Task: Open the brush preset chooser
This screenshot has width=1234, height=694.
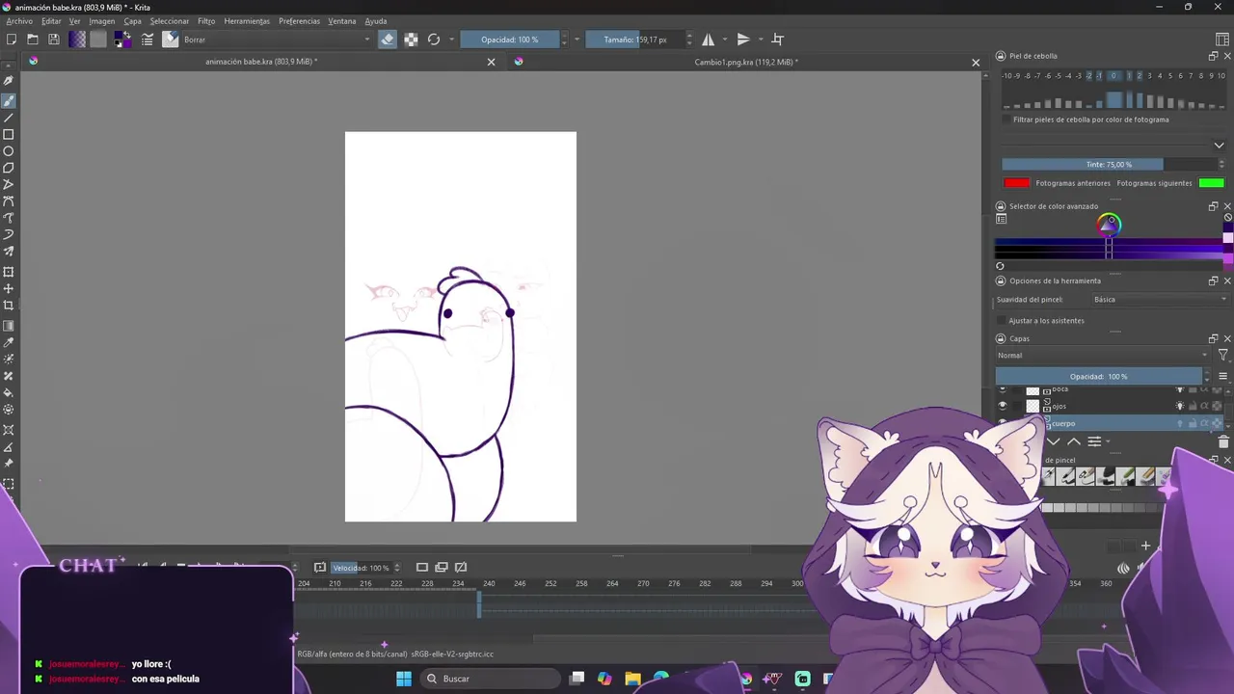Action: [x=171, y=40]
